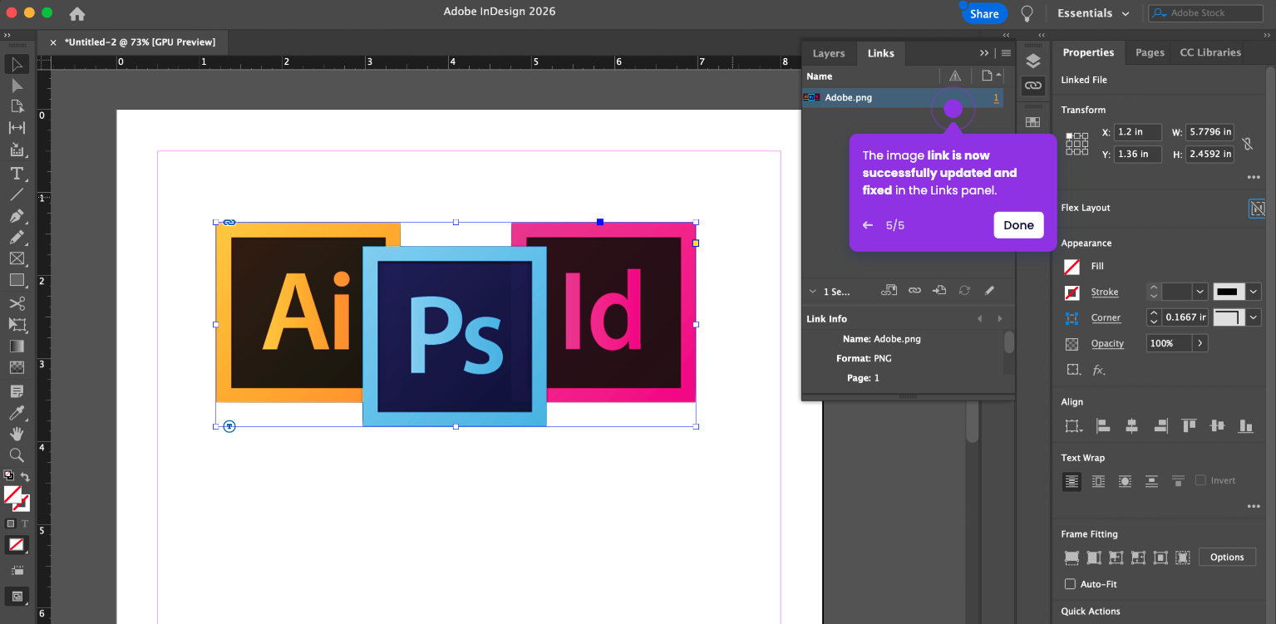
Task: Select Wrap Around Bounding Box option
Action: point(1099,481)
